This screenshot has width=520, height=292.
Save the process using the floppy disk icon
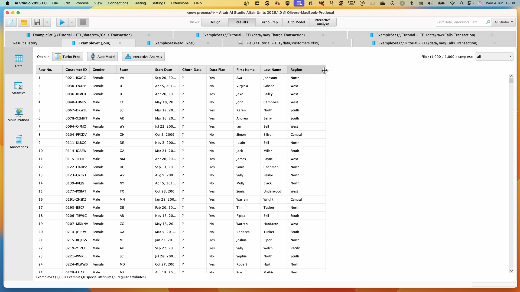tap(37, 22)
